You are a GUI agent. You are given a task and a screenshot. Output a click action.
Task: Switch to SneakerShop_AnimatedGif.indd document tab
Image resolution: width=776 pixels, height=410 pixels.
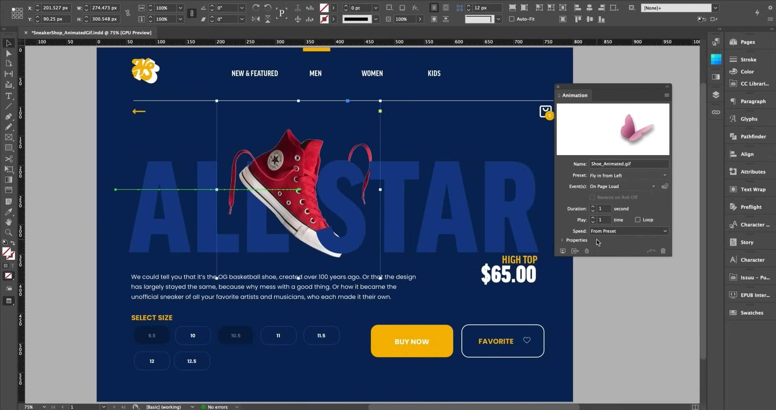(x=91, y=33)
